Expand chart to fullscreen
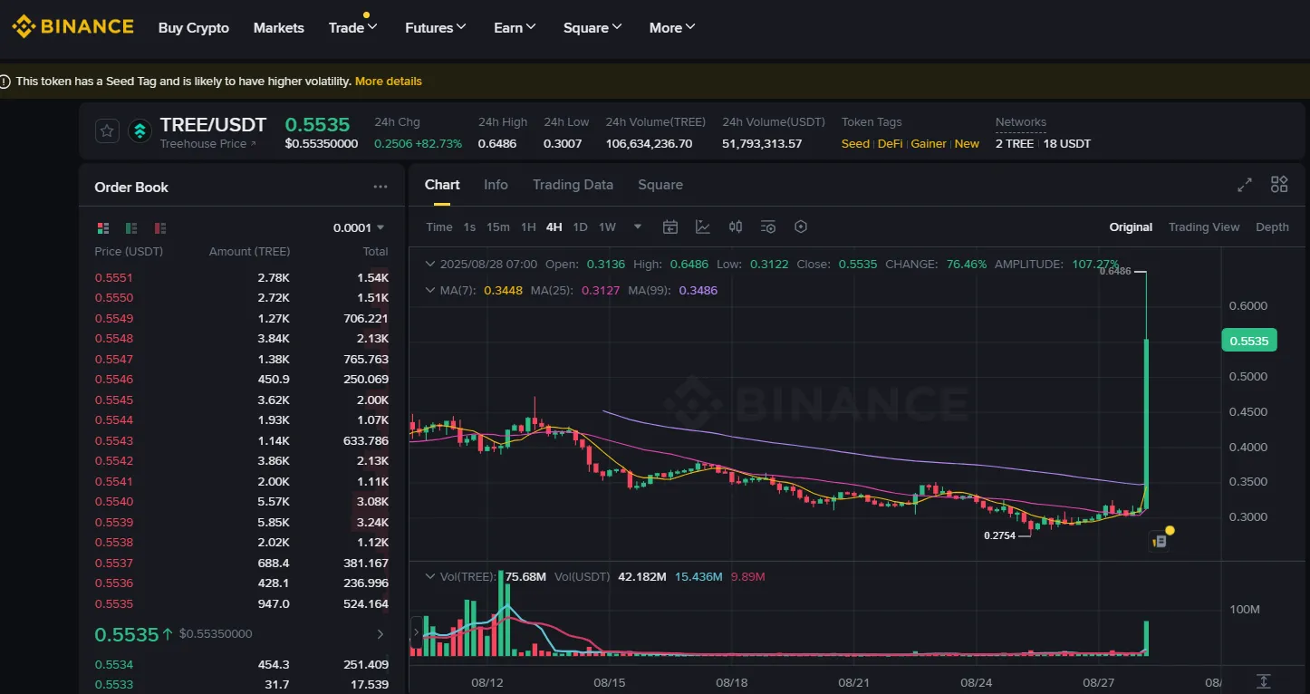The height and width of the screenshot is (694, 1310). [1245, 185]
